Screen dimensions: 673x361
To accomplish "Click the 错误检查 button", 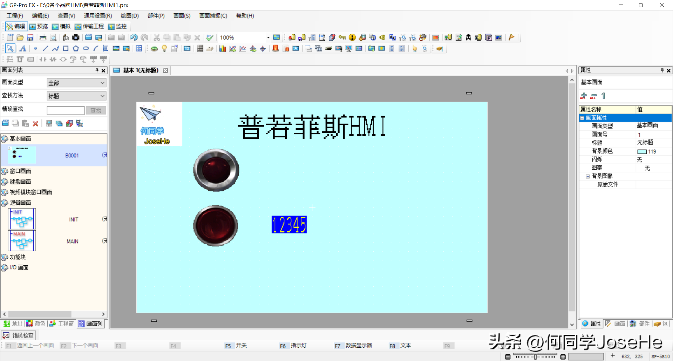I will click(x=19, y=335).
